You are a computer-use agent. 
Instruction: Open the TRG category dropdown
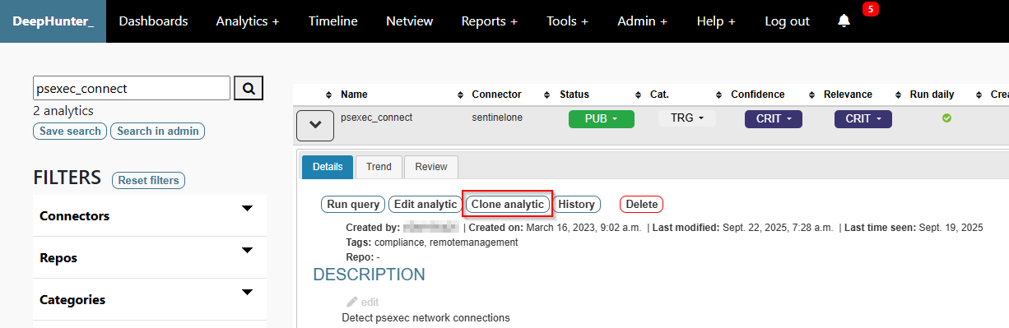pos(687,118)
